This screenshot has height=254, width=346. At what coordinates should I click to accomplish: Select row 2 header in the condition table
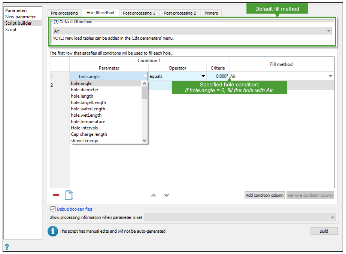60,85
